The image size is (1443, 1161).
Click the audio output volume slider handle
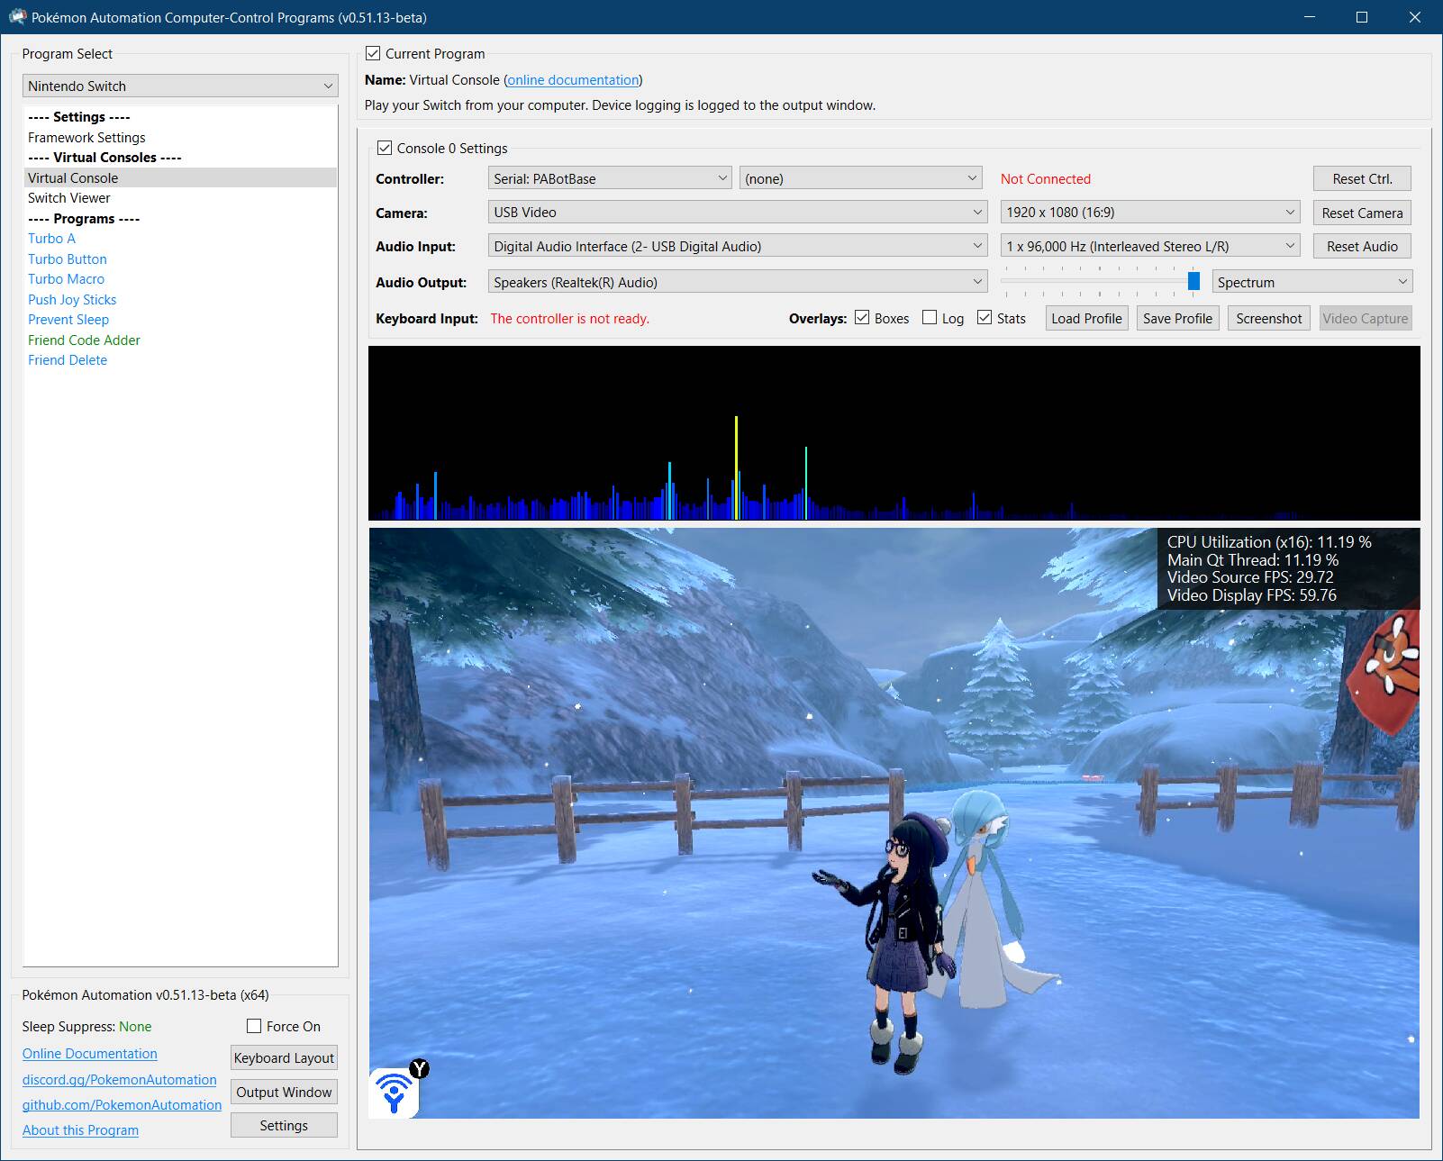[x=1193, y=281]
